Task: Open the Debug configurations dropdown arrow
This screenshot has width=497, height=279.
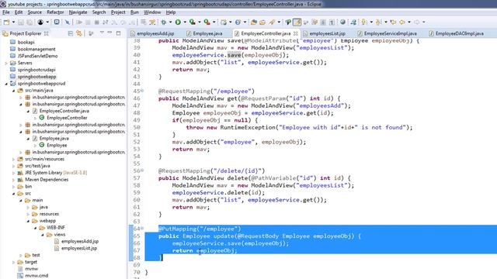Action: coord(170,22)
